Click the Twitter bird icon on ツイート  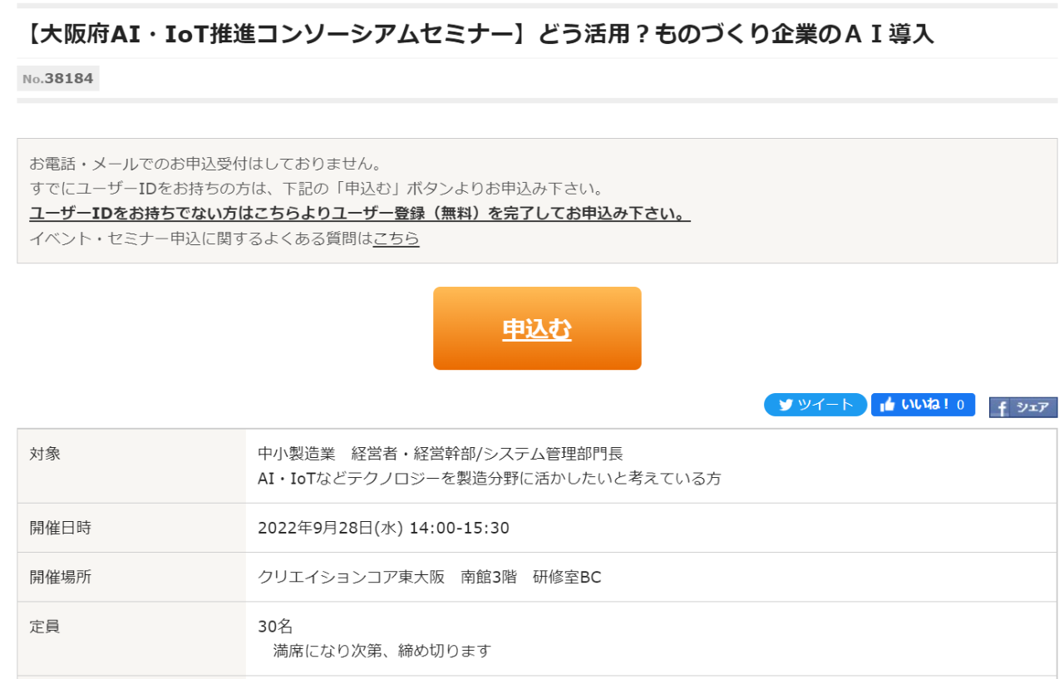click(x=786, y=405)
